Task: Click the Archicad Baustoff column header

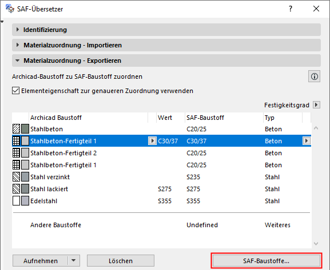Action: point(89,118)
